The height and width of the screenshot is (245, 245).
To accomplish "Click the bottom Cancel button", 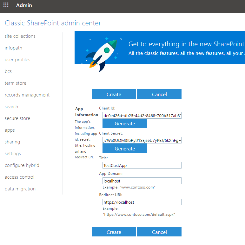I will 159,232.
